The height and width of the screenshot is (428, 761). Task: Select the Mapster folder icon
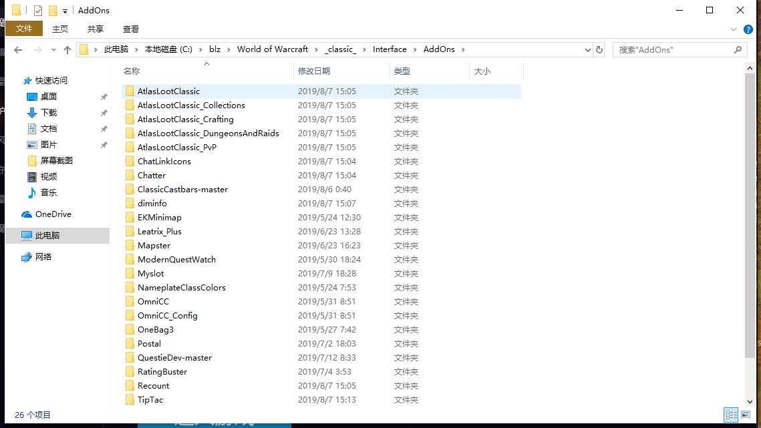click(x=130, y=246)
